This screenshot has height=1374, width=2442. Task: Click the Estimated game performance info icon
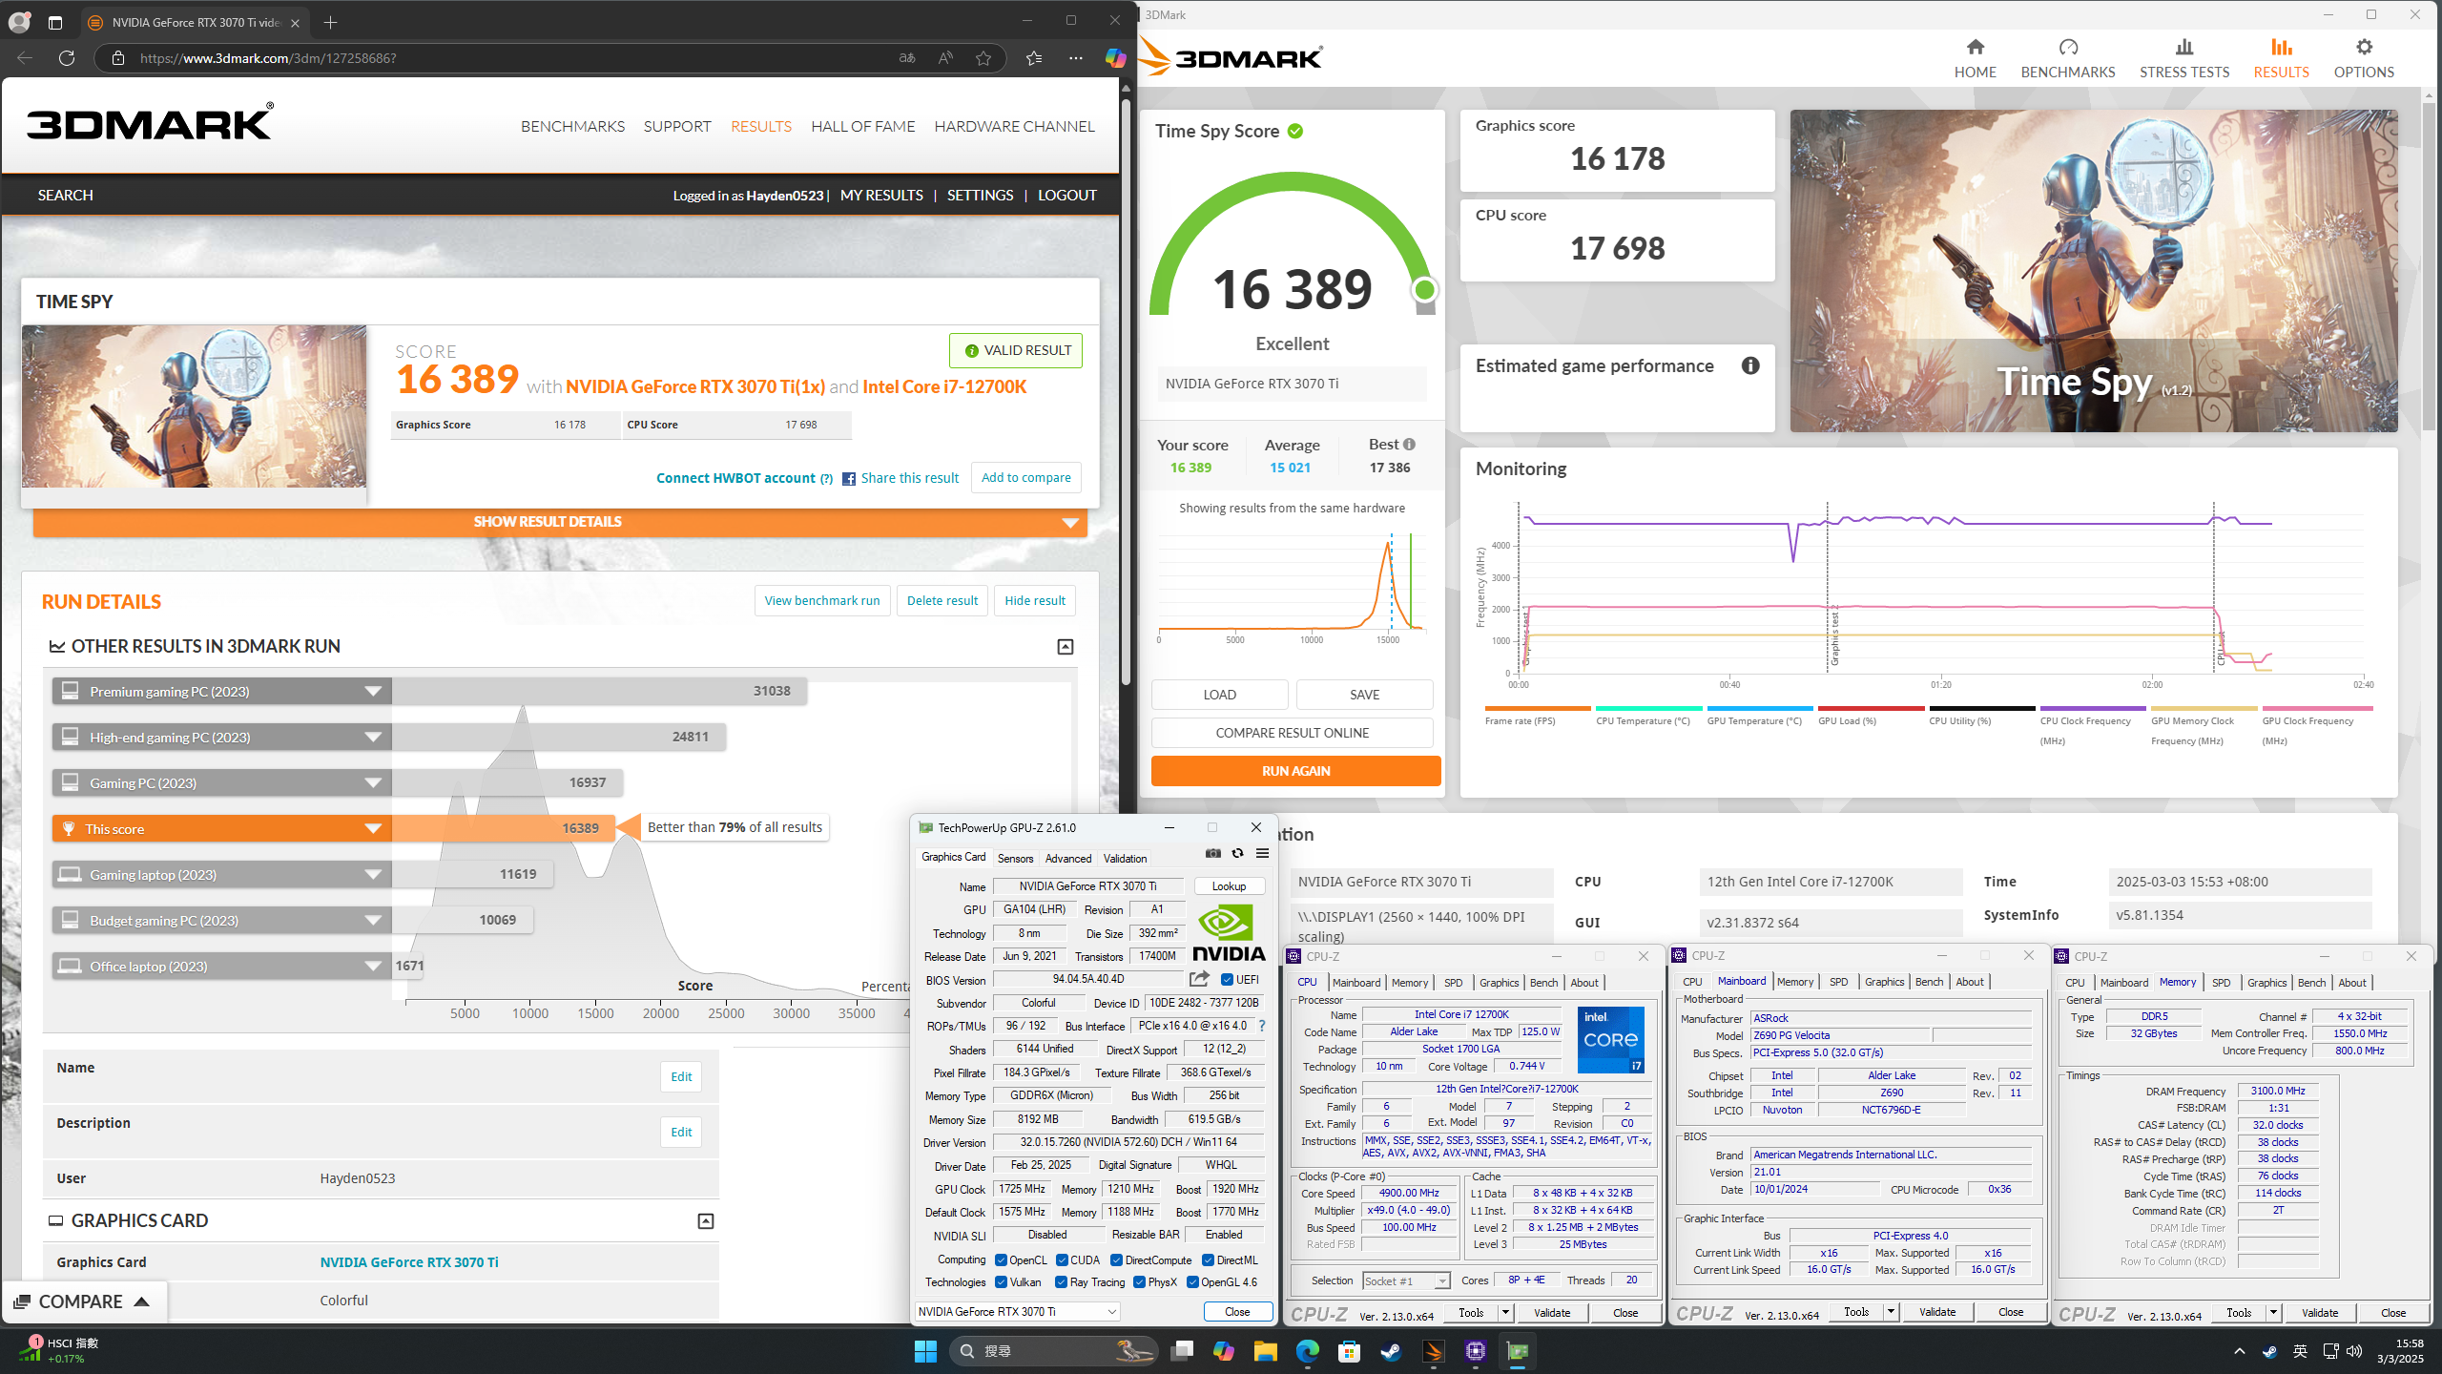click(1750, 365)
